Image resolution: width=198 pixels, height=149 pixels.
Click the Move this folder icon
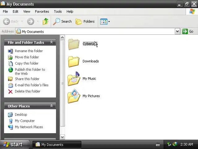[11, 57]
